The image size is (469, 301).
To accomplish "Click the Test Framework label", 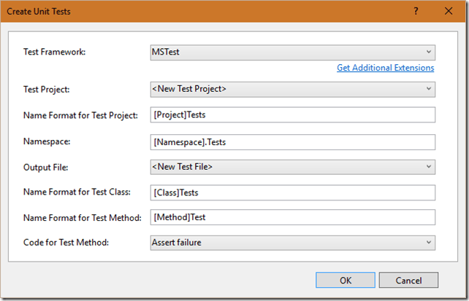I will (57, 52).
